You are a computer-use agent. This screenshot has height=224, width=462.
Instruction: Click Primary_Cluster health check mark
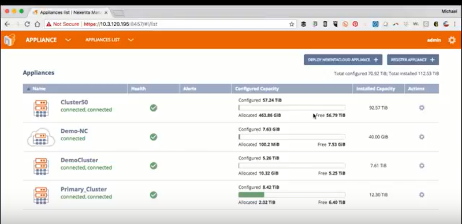pos(153,195)
